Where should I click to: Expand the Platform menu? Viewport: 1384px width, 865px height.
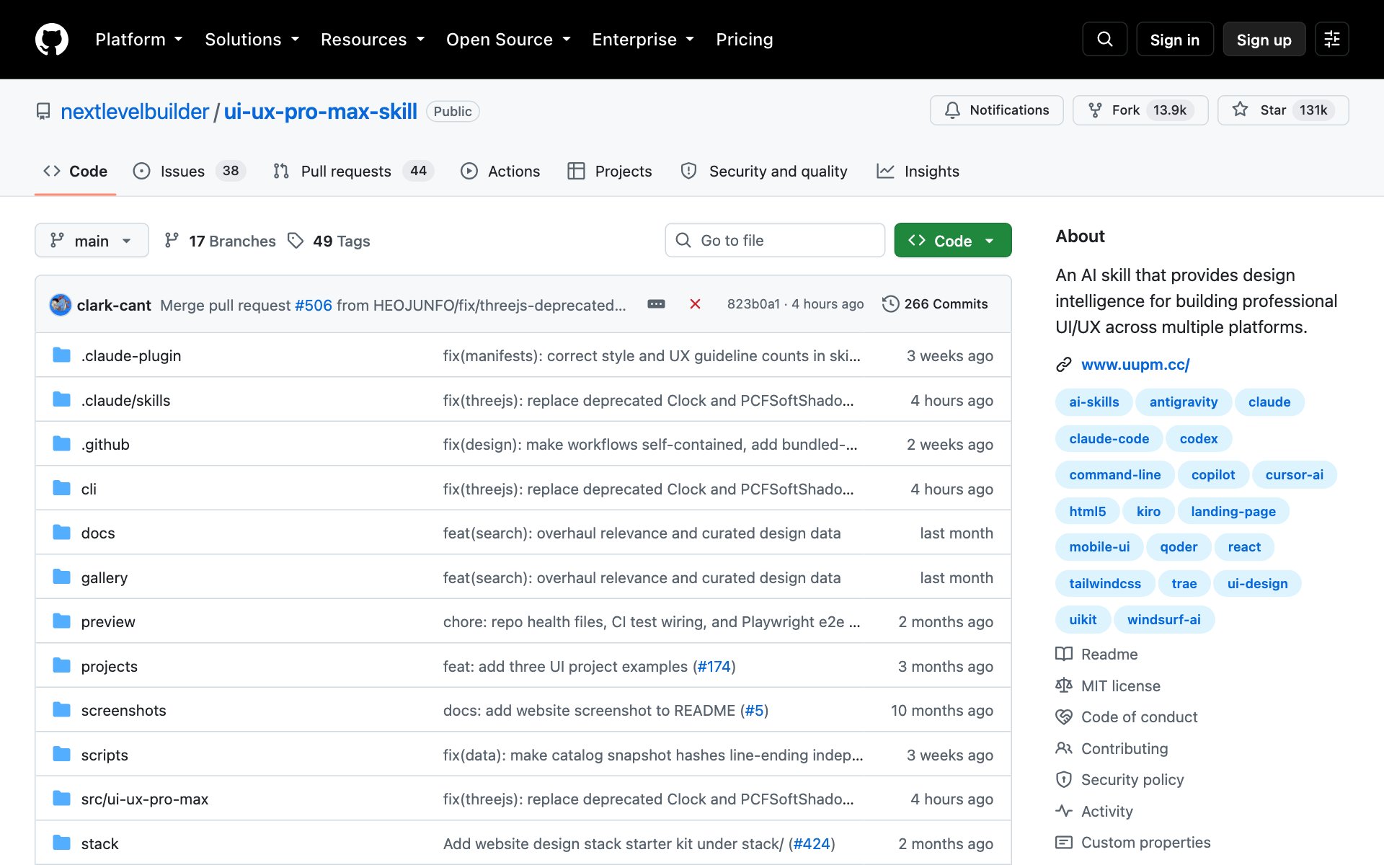(139, 40)
